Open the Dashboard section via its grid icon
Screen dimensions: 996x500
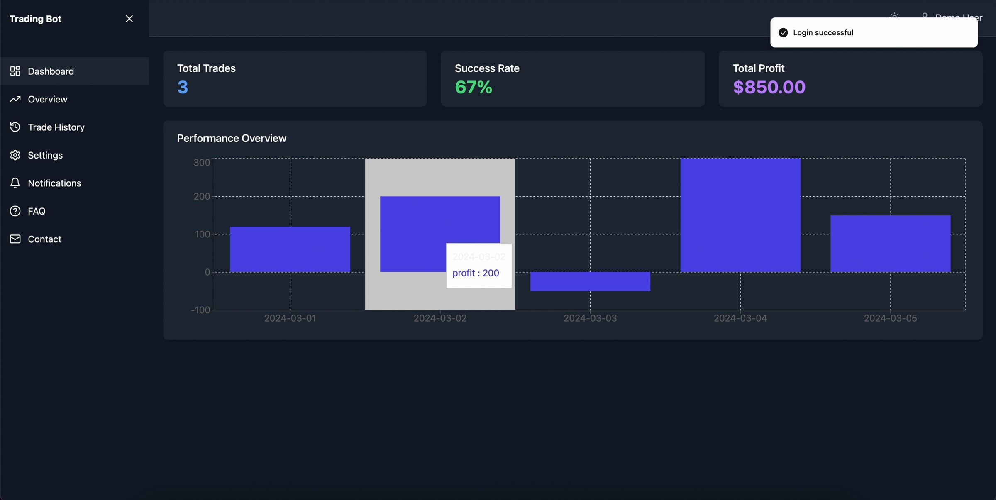pos(15,71)
